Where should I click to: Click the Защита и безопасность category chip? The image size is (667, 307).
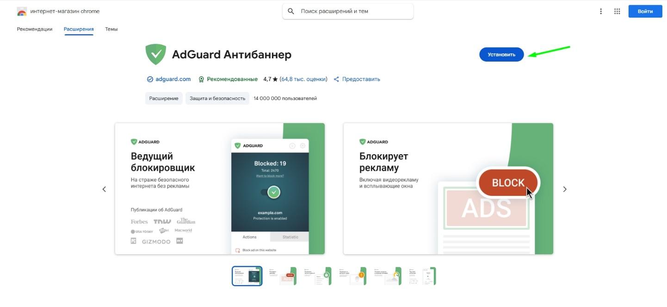click(x=217, y=98)
